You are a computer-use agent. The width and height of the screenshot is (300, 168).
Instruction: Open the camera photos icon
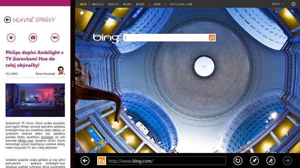[33, 37]
